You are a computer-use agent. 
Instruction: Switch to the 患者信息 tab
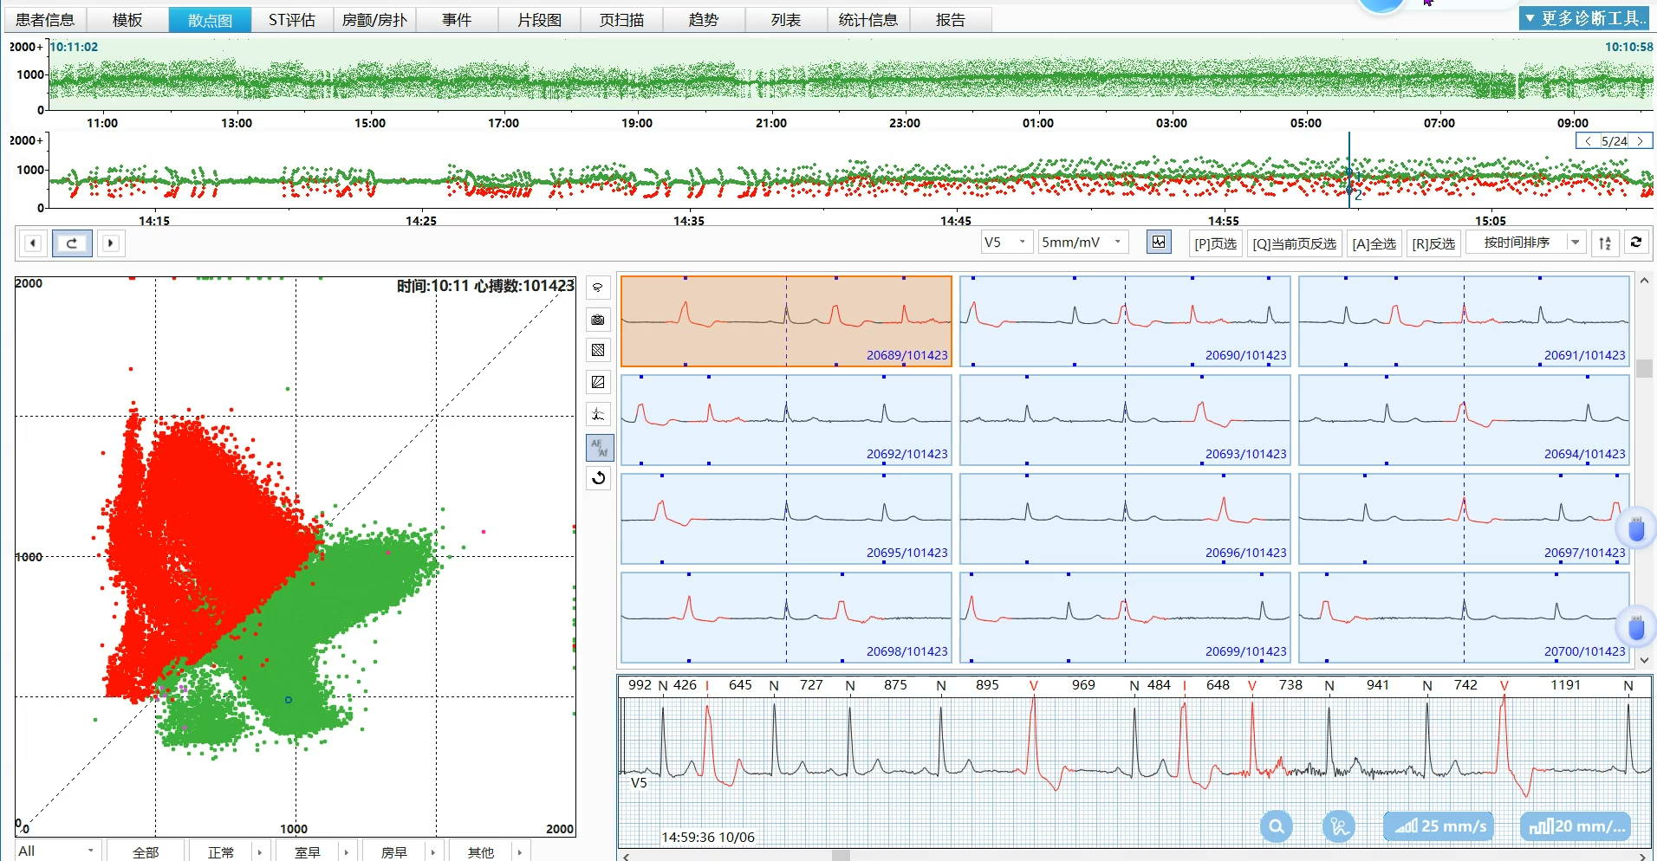[x=45, y=20]
